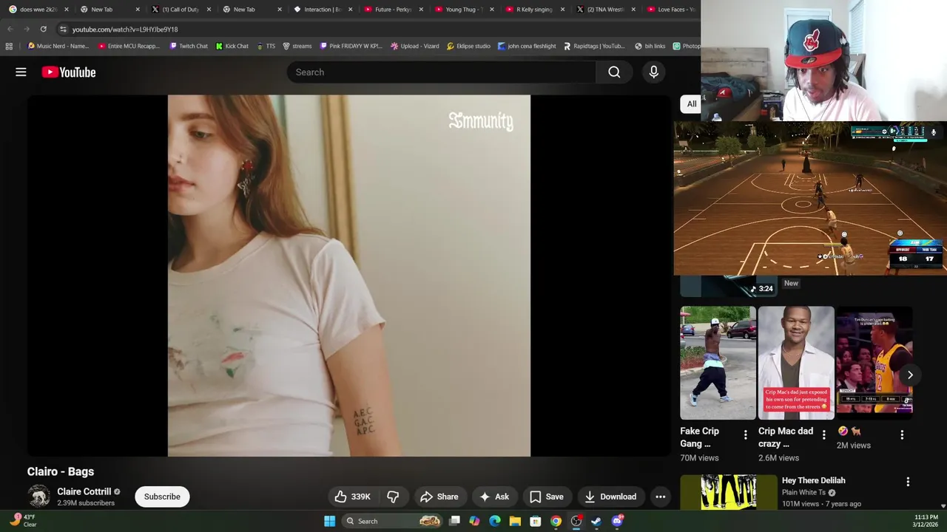Image resolution: width=947 pixels, height=532 pixels.
Task: Open Copilot from the taskbar
Action: pos(474,521)
